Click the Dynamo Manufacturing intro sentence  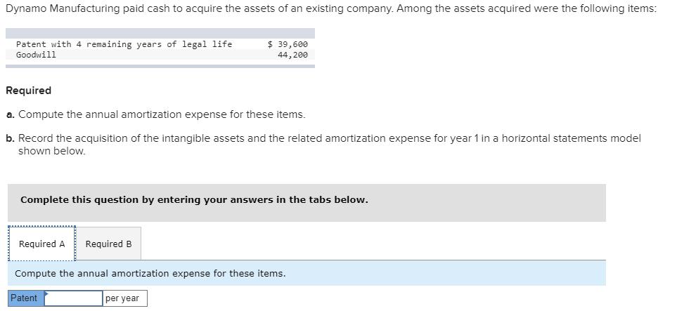(330, 8)
